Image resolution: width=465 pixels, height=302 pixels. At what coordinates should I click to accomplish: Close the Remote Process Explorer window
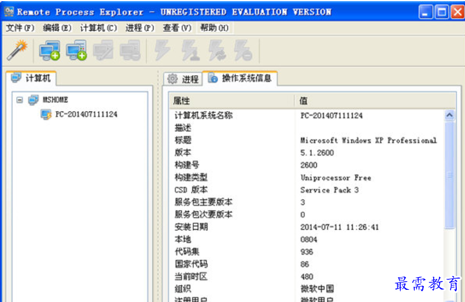coord(457,12)
